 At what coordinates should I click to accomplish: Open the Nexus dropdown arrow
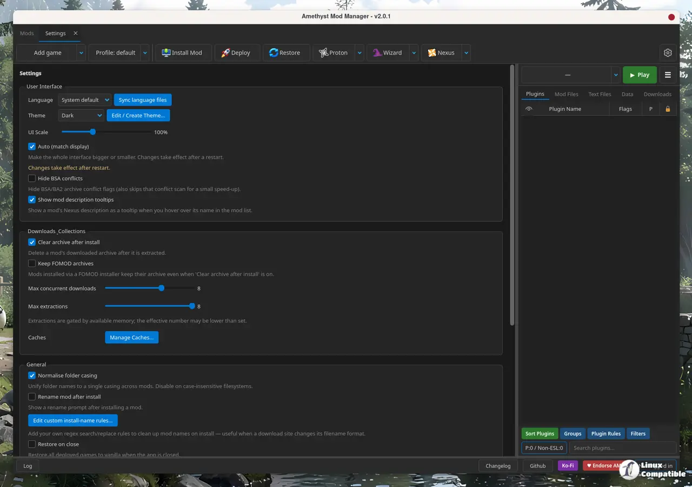[467, 52]
